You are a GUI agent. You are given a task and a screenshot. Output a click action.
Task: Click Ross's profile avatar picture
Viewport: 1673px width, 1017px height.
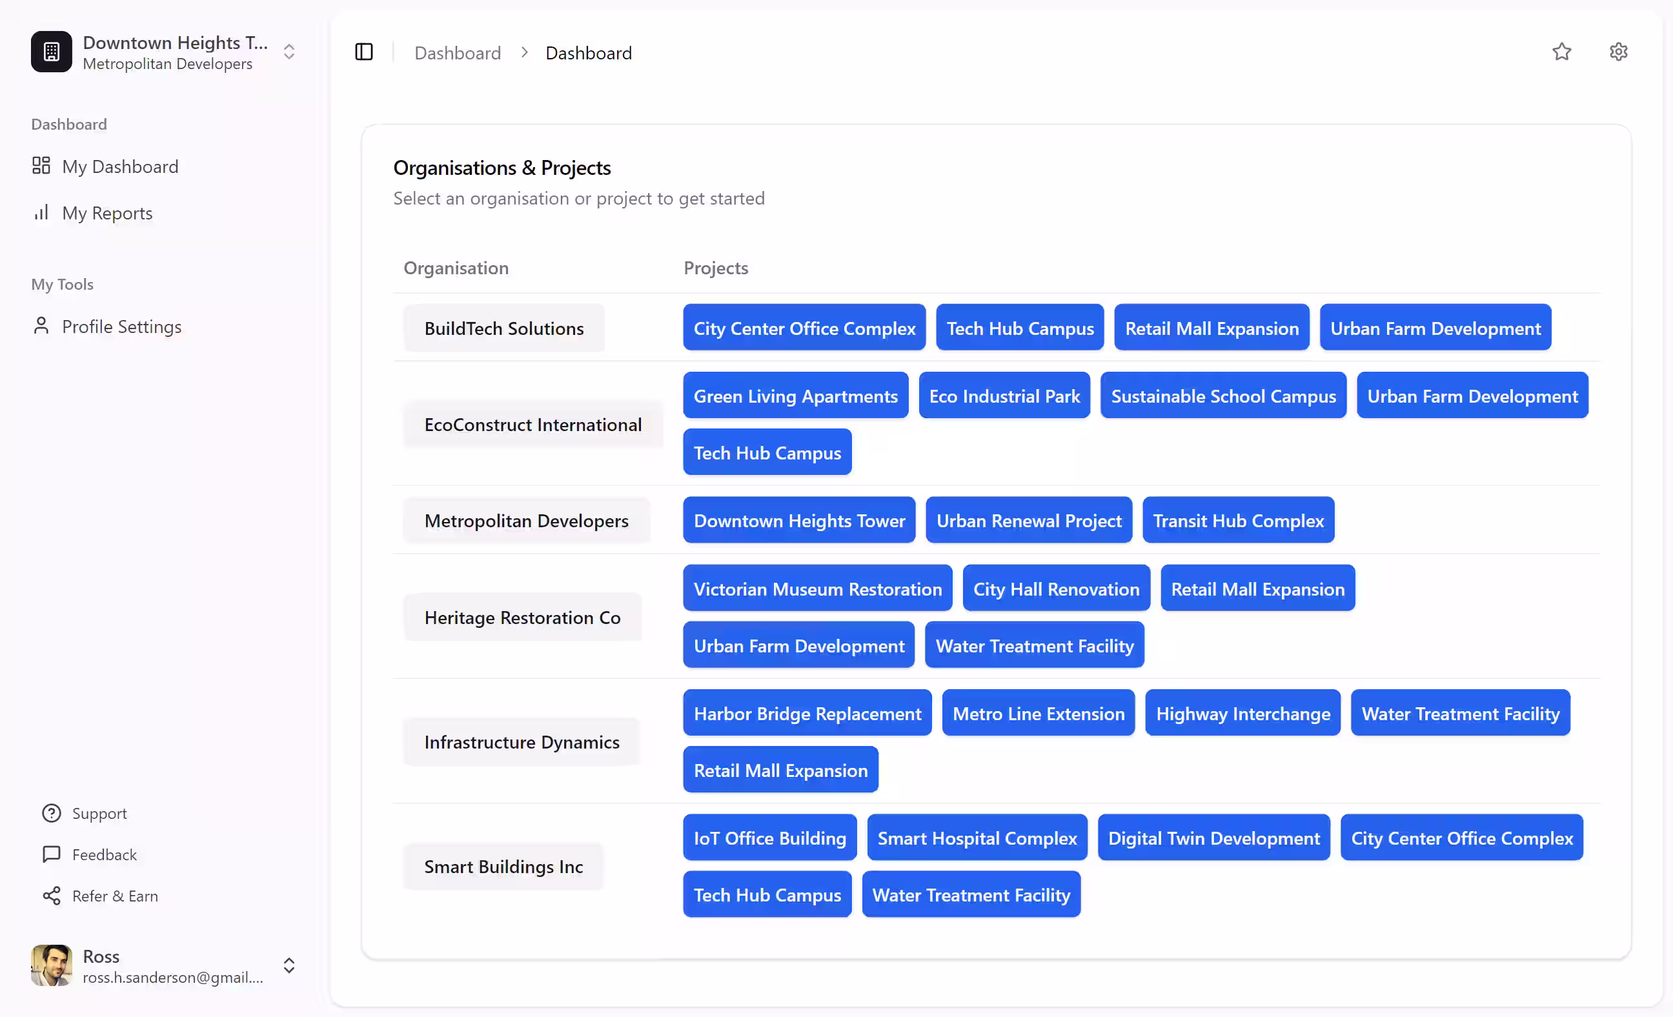[51, 965]
